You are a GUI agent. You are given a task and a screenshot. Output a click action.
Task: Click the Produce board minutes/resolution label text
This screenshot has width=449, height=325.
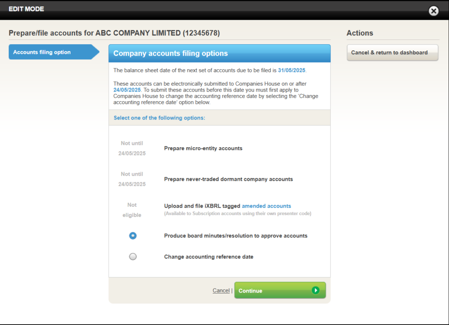[235, 236]
